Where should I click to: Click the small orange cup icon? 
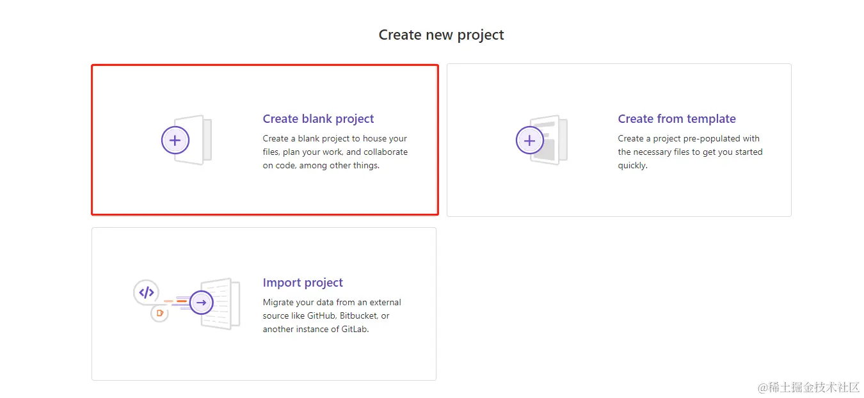pyautogui.click(x=159, y=313)
